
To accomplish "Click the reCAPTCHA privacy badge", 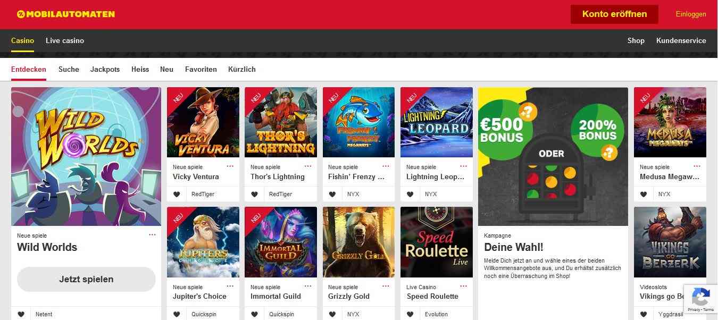I will pyautogui.click(x=700, y=299).
